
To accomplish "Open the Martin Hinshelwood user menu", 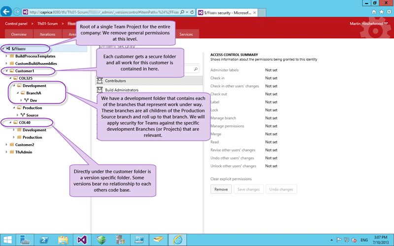I will [368, 24].
